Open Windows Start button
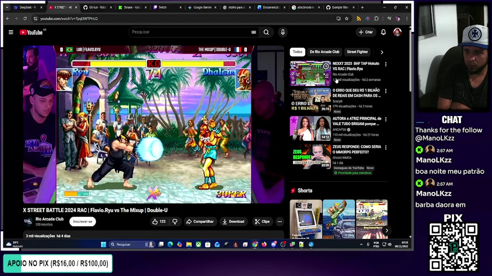This screenshot has height=276, width=492. (103, 245)
